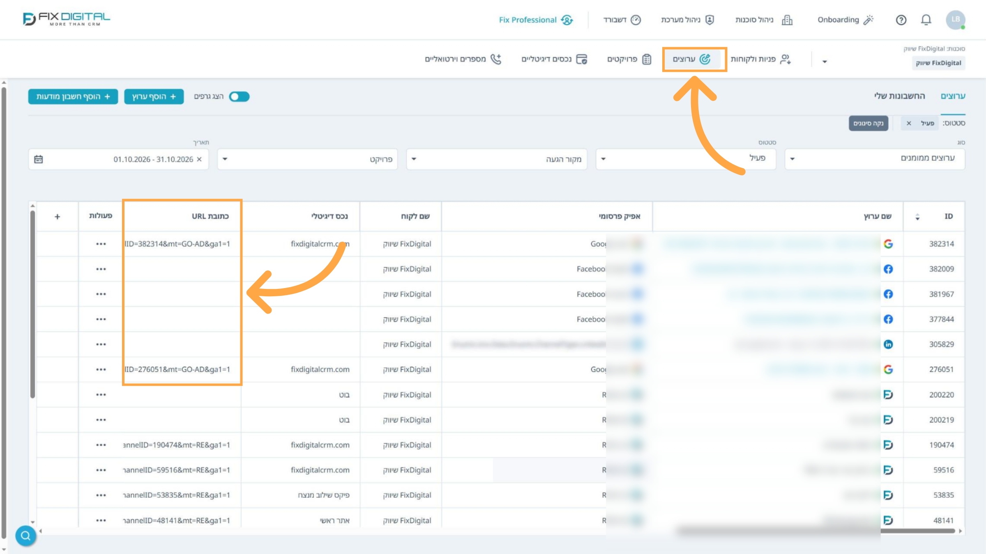
Task: Open actions dots for channel 382314
Action: click(101, 244)
